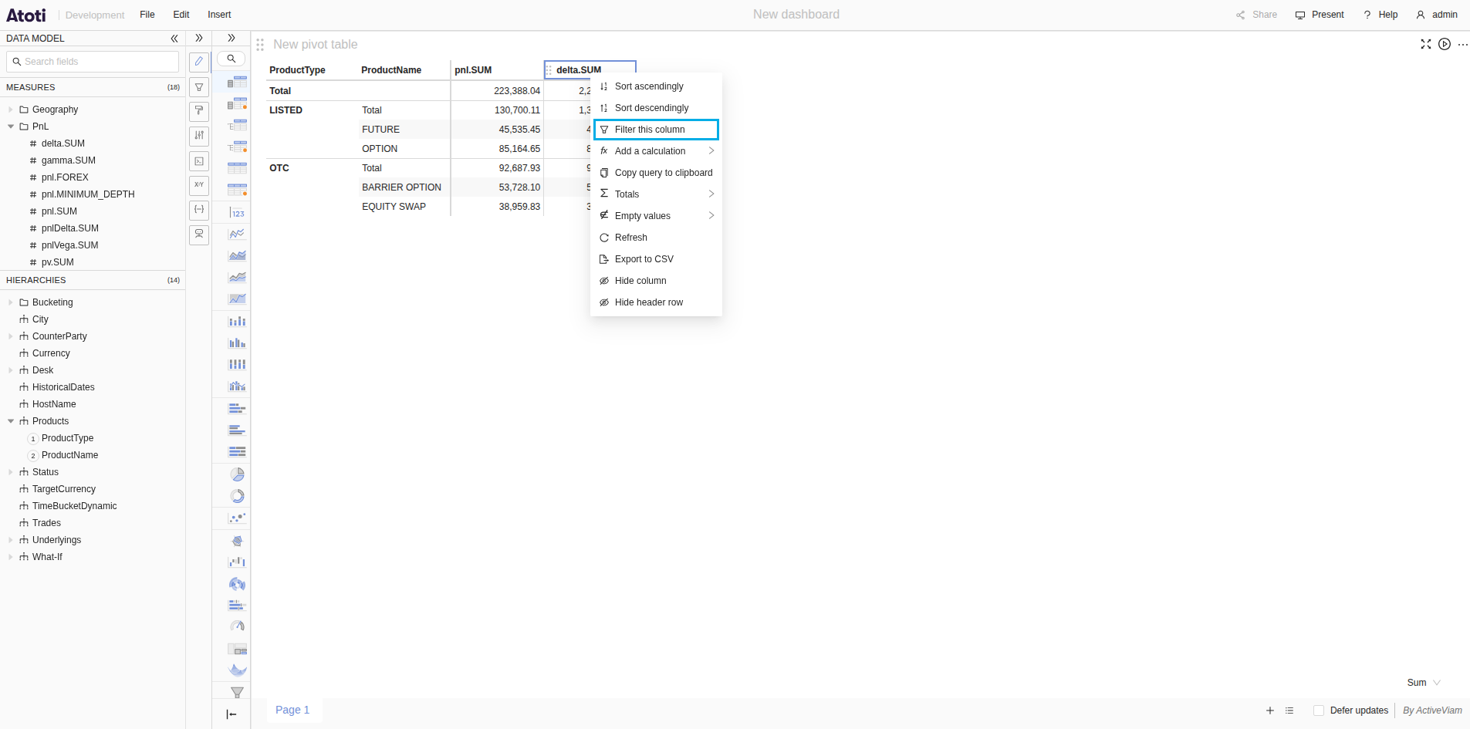Add a new dashboard page
The width and height of the screenshot is (1470, 729).
point(1270,710)
